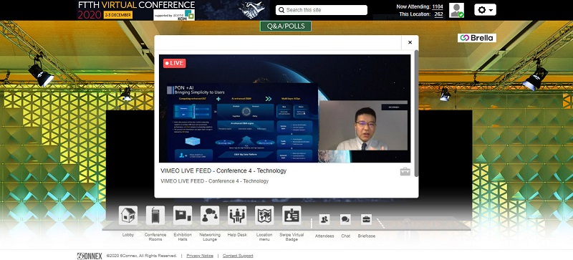Follow the Contact Support link
573x260 pixels.
(x=238, y=256)
